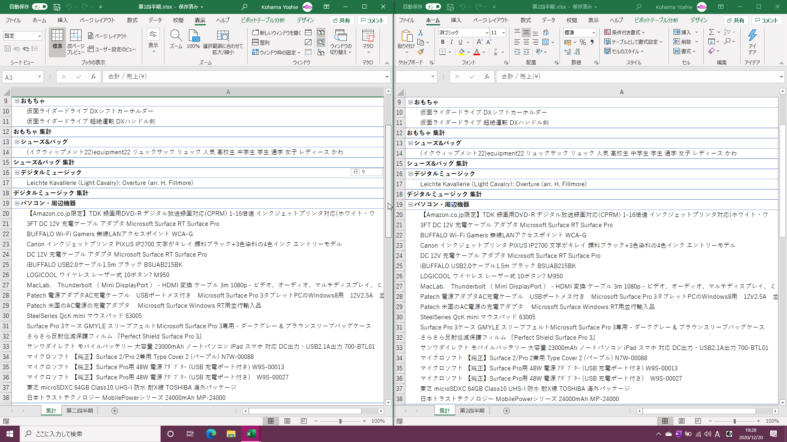Click the Windows search box in taskbar
The image size is (787, 442).
click(x=90, y=434)
